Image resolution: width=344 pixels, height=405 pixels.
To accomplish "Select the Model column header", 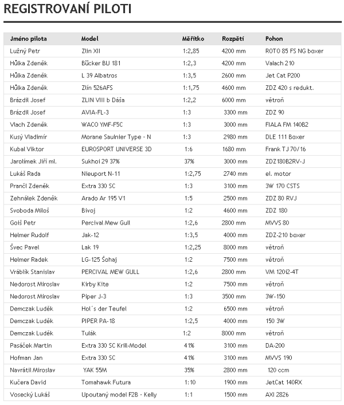I will click(89, 39).
